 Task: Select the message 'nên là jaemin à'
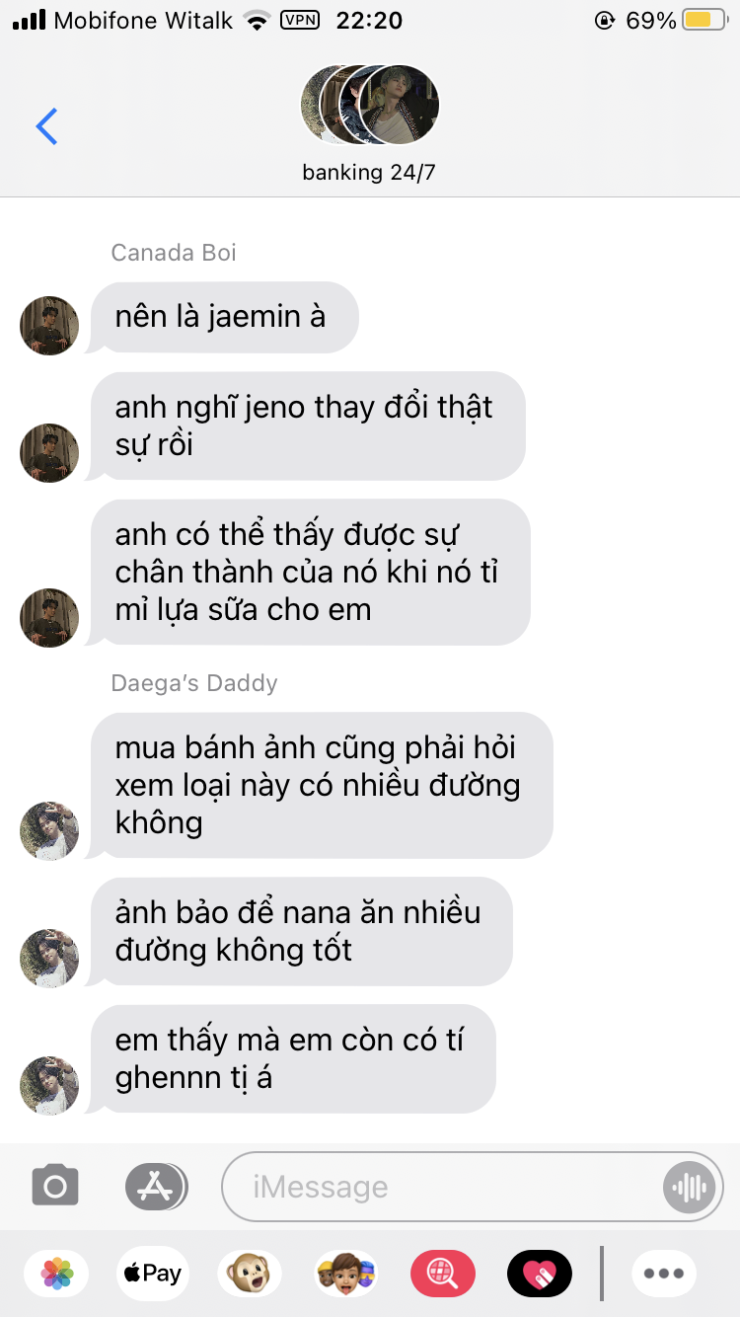click(x=223, y=317)
